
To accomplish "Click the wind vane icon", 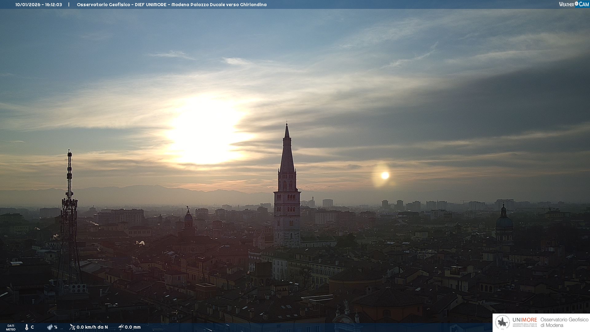I will click(x=72, y=327).
